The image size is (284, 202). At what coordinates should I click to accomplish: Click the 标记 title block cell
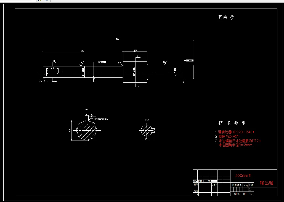195,181
